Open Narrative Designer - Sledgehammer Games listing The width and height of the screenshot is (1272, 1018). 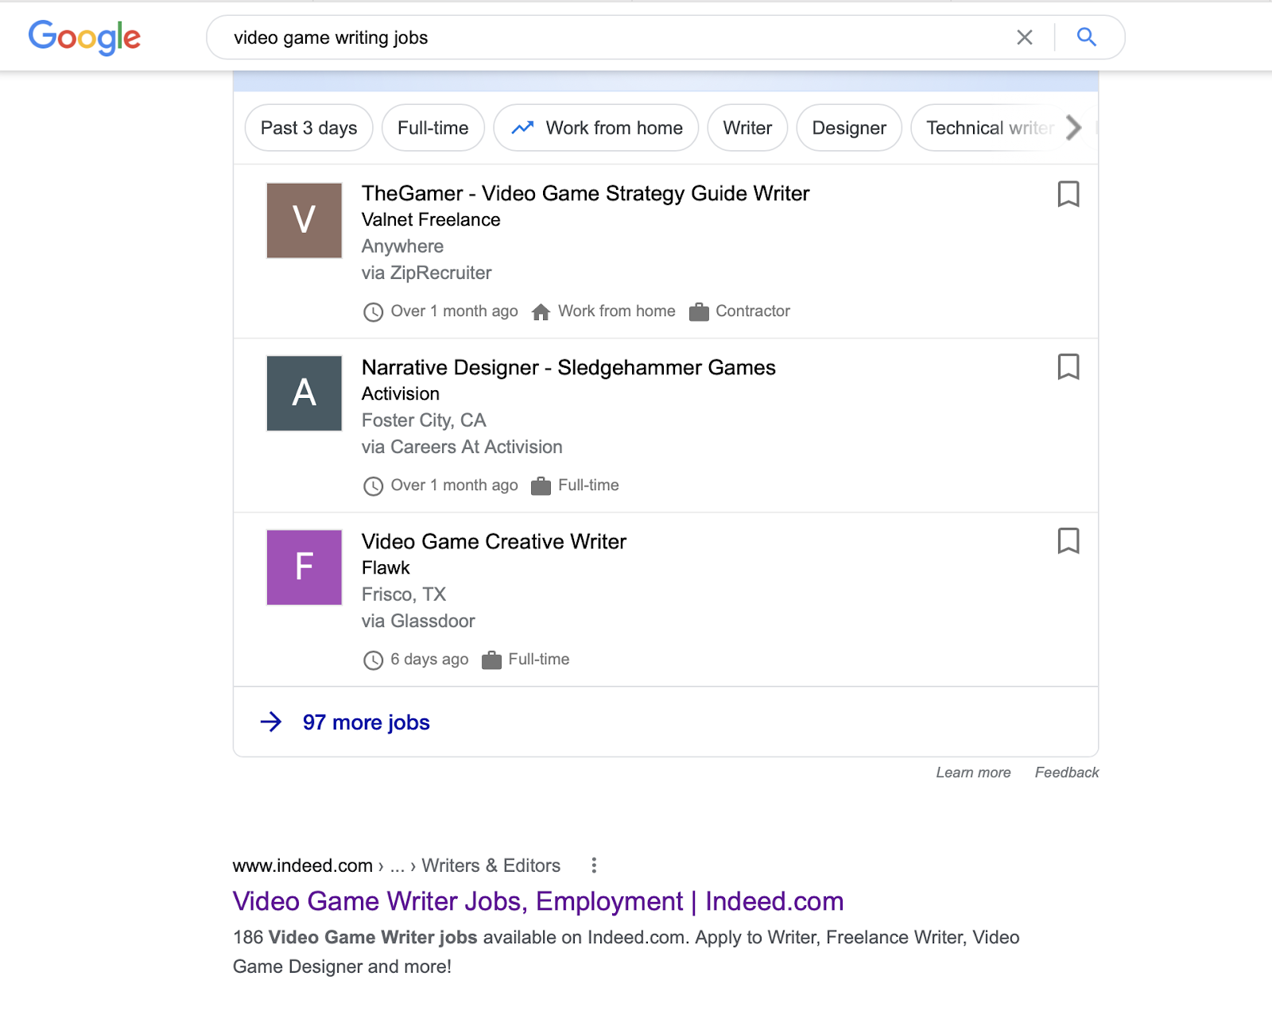click(568, 367)
